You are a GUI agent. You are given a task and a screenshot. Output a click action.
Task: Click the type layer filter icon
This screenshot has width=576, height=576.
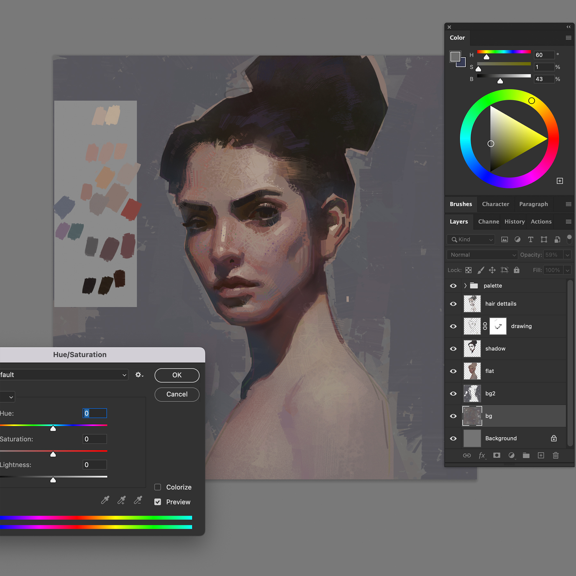pyautogui.click(x=531, y=239)
